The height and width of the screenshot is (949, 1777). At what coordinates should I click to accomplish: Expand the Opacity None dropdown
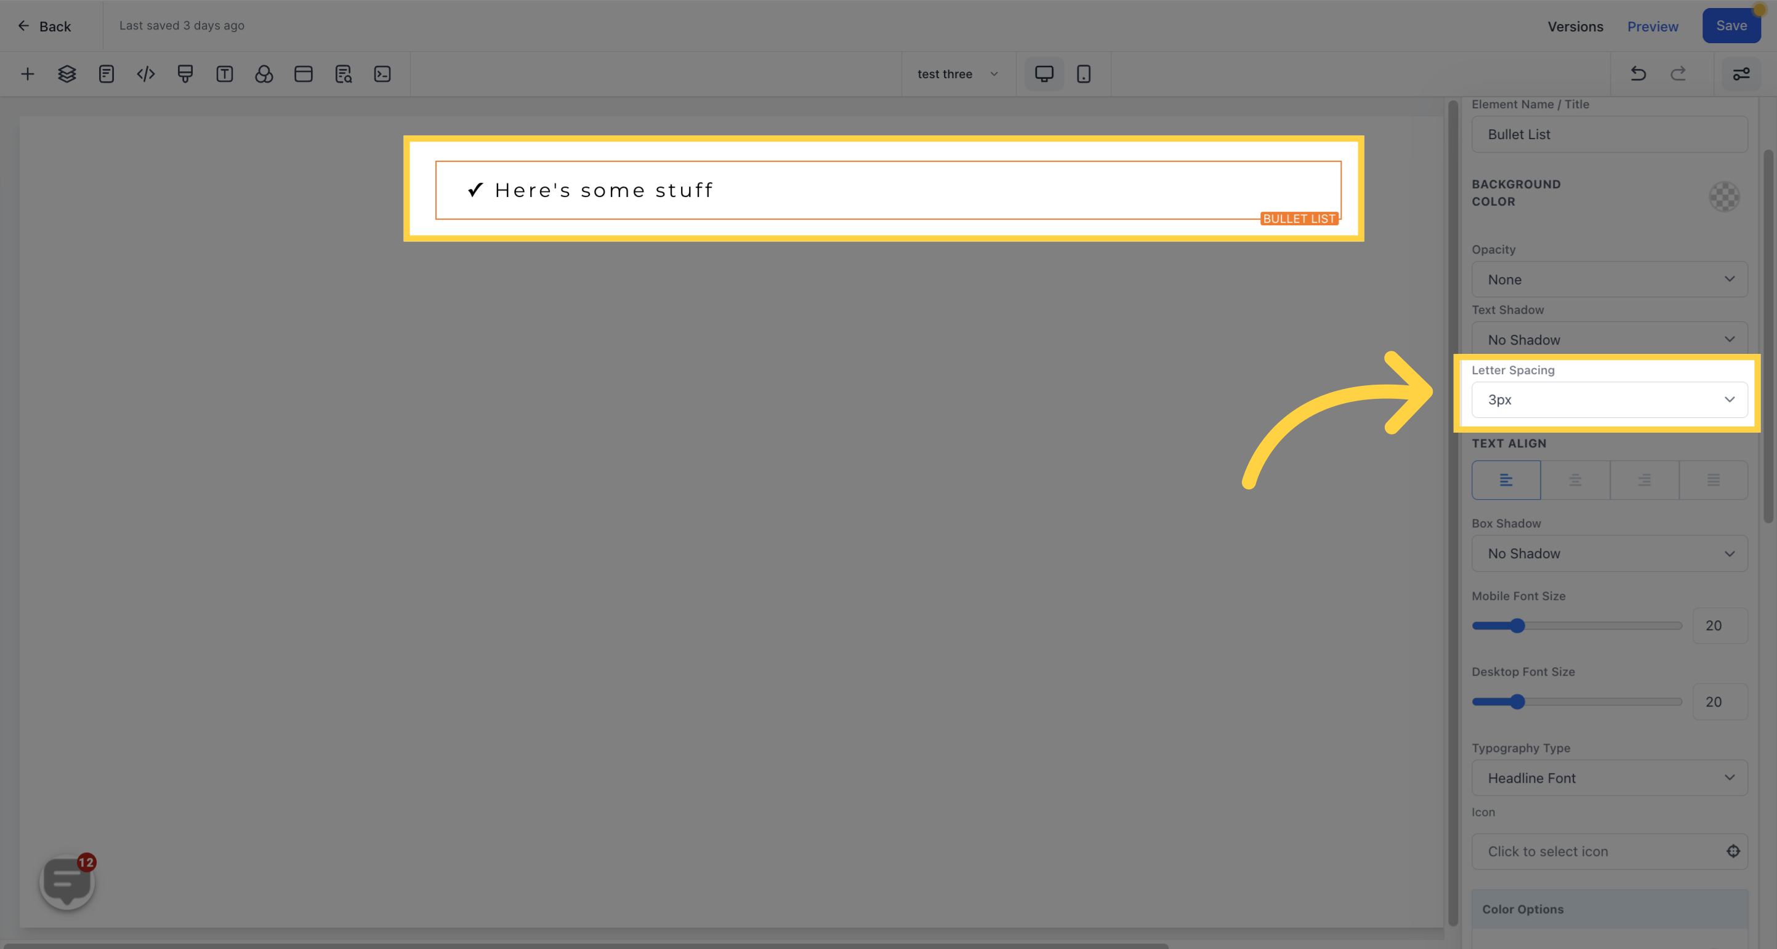click(x=1610, y=279)
